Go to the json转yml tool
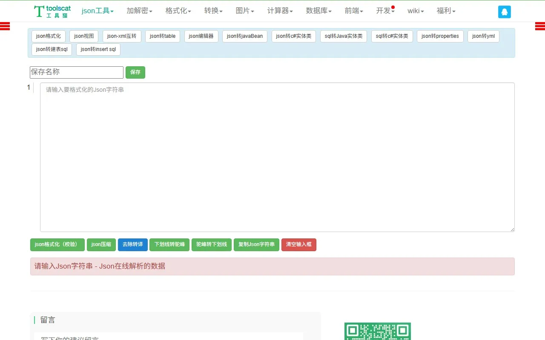Viewport: 545px width, 340px height. click(483, 36)
